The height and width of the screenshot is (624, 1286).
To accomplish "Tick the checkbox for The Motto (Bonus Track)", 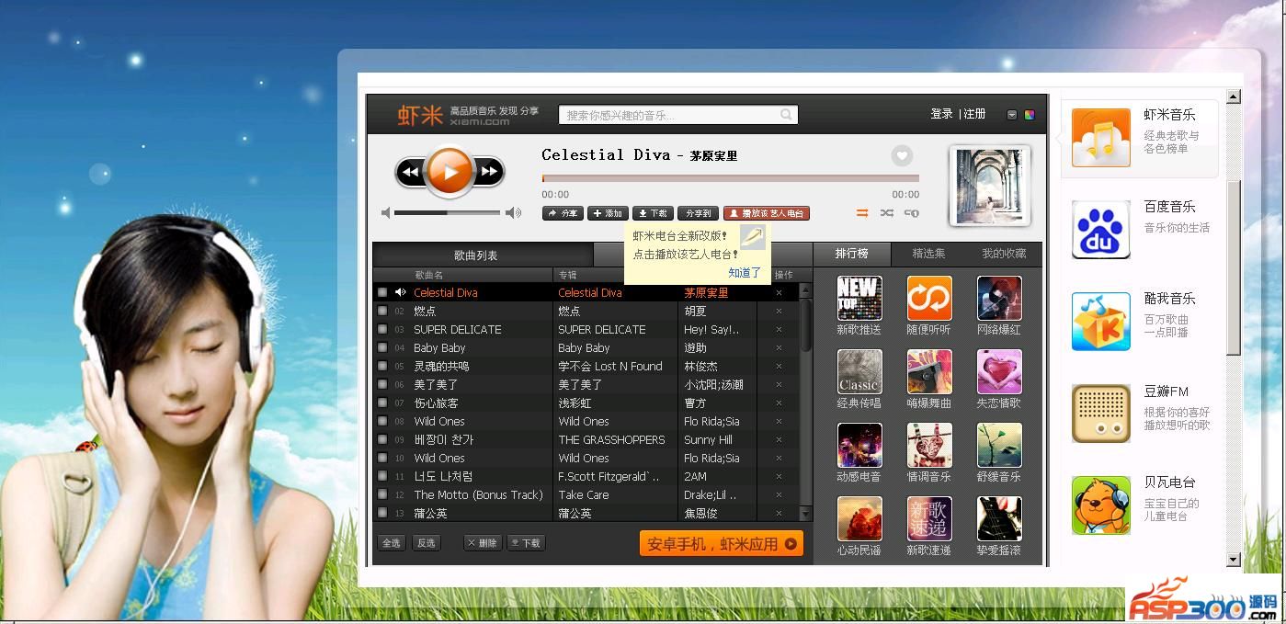I will (382, 494).
